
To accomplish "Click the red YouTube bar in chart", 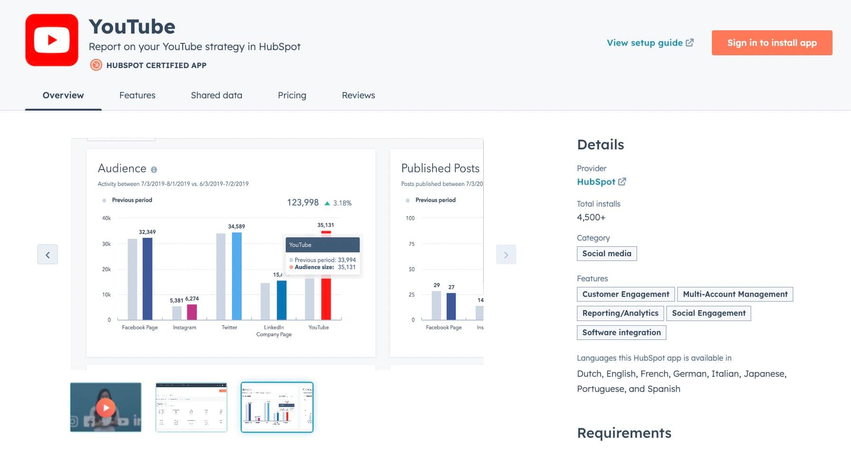I will click(326, 299).
